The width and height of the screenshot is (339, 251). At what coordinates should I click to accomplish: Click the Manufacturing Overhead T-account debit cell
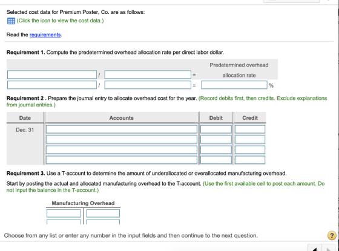pyautogui.click(x=64, y=214)
